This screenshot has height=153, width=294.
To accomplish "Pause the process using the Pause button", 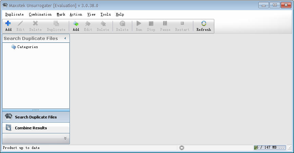I will (x=165, y=26).
